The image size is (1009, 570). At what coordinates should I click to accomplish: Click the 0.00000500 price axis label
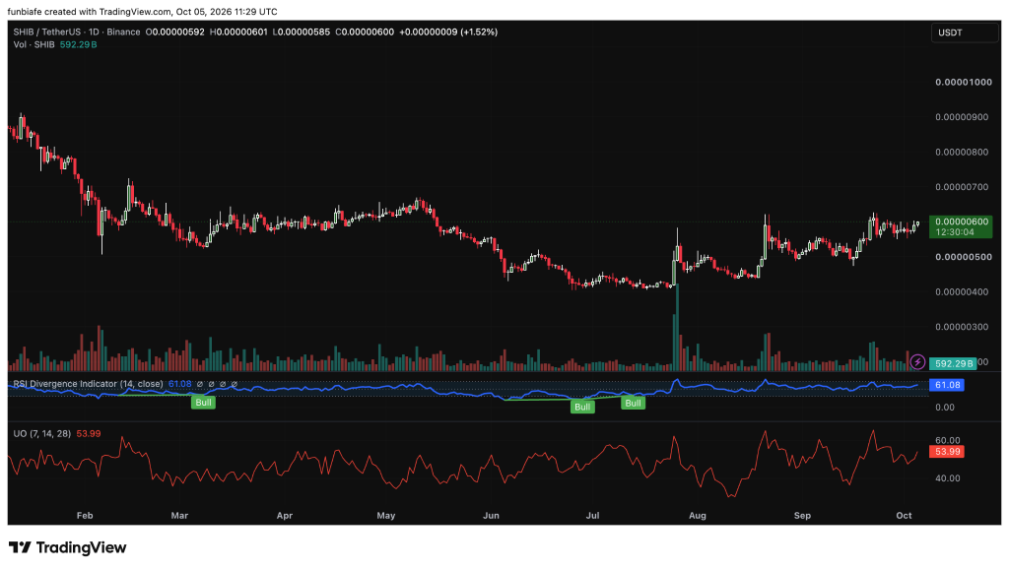(x=962, y=257)
